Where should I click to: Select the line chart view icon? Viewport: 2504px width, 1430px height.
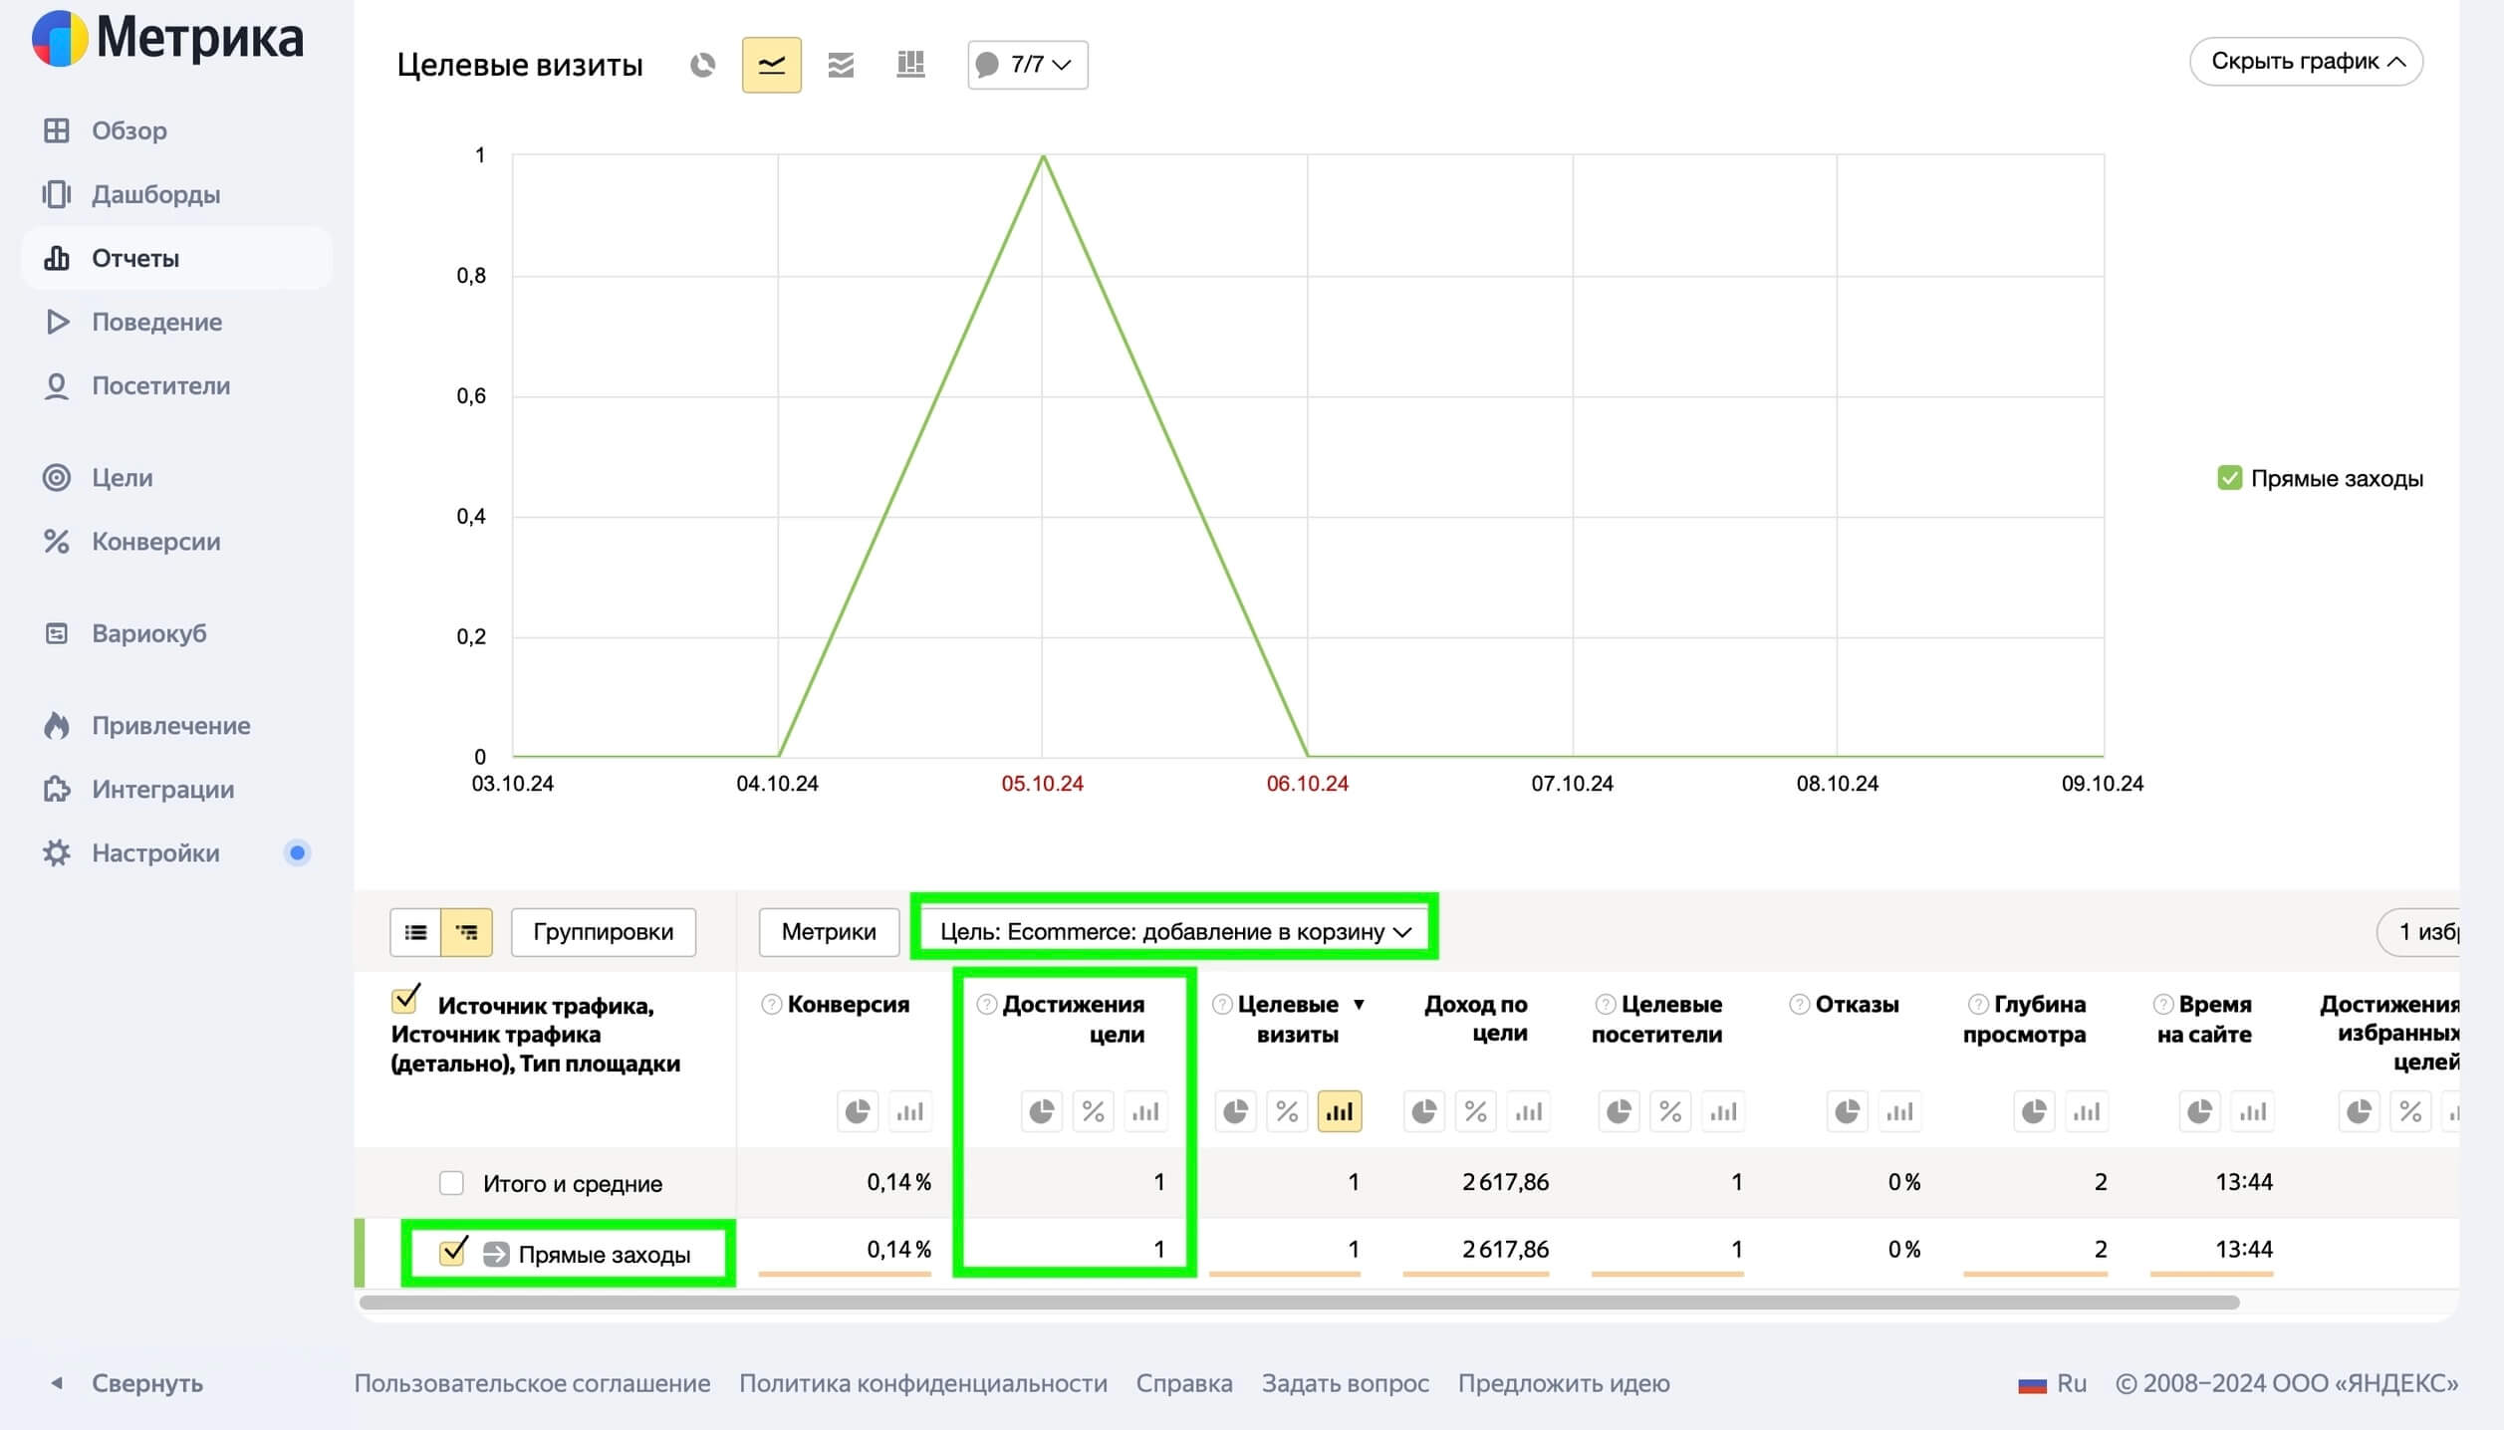771,66
